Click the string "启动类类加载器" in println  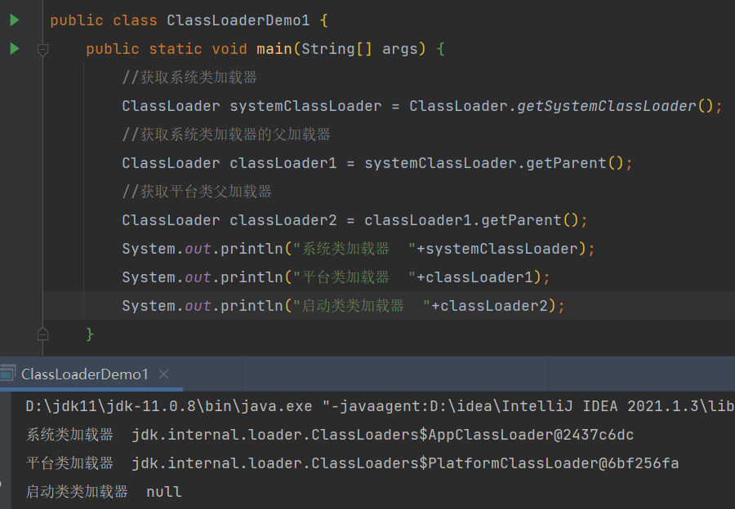point(362,306)
